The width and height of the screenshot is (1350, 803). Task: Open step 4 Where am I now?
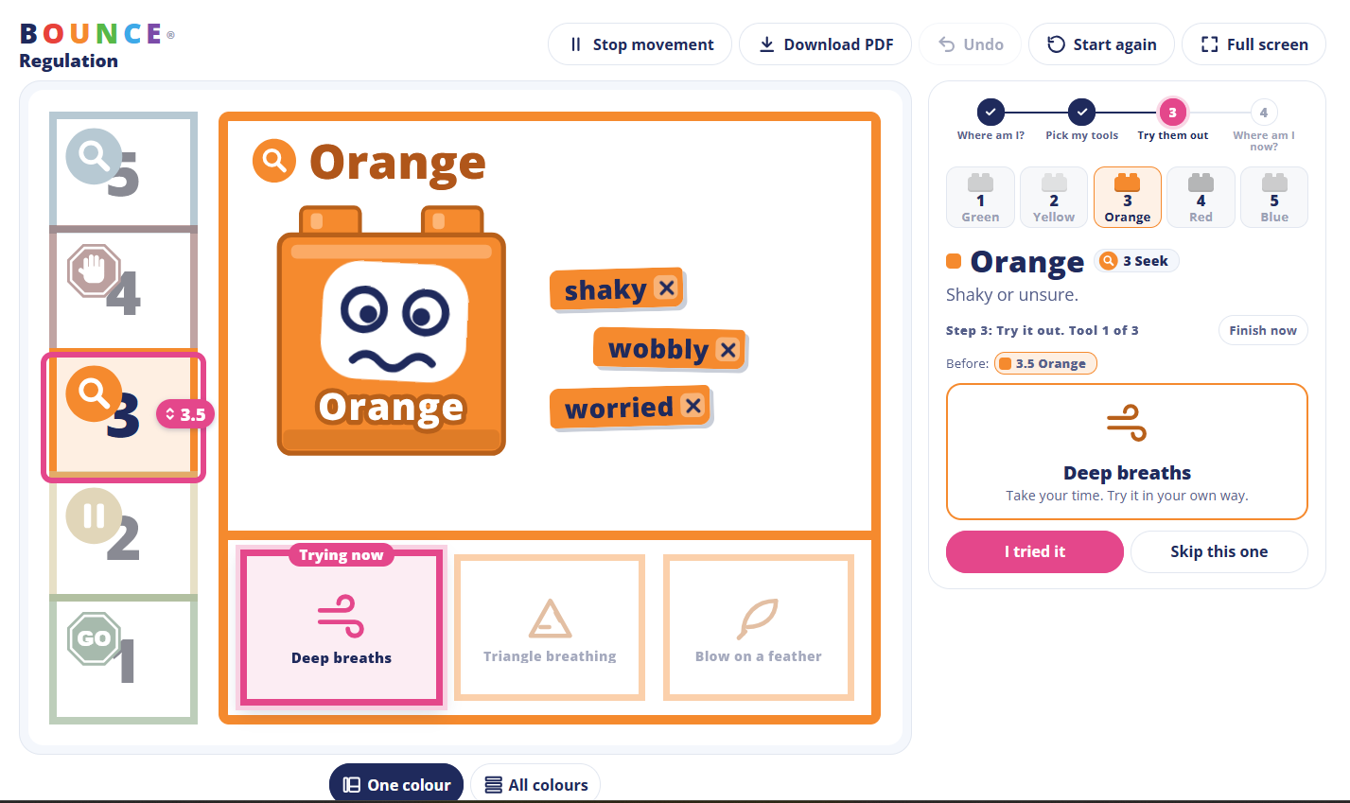tap(1264, 125)
